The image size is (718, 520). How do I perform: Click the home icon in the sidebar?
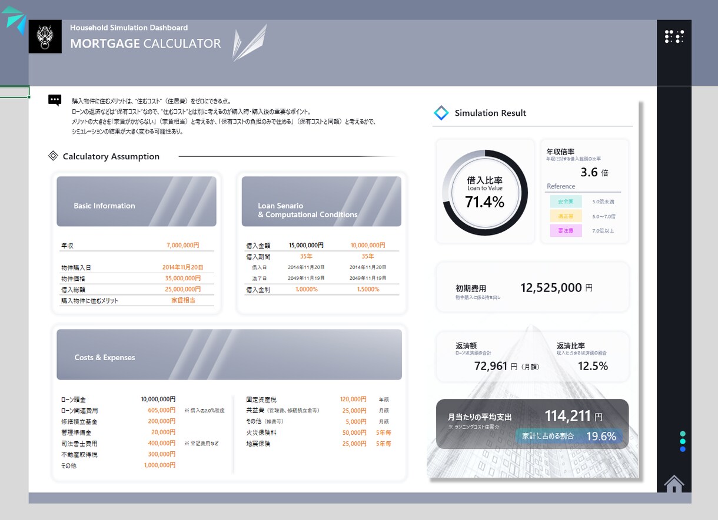674,484
